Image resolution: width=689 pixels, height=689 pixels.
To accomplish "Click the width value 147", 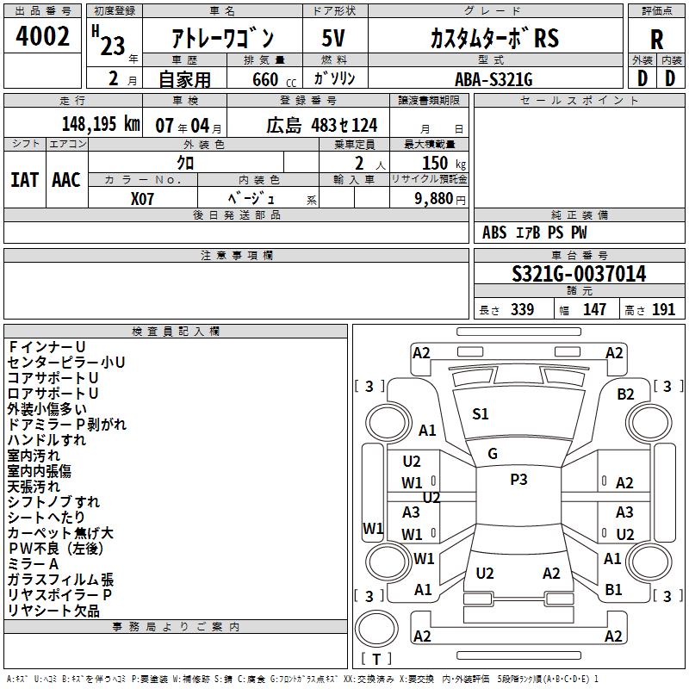I will (594, 310).
